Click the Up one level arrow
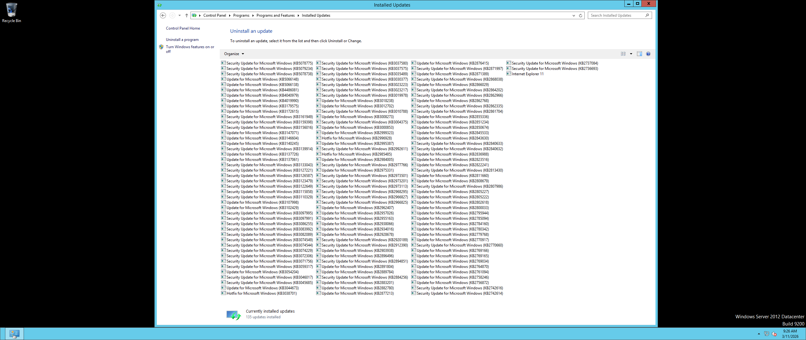 [187, 15]
